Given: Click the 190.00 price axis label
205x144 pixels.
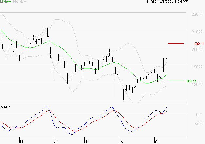Looking at the screenshot, I should tap(197, 67).
